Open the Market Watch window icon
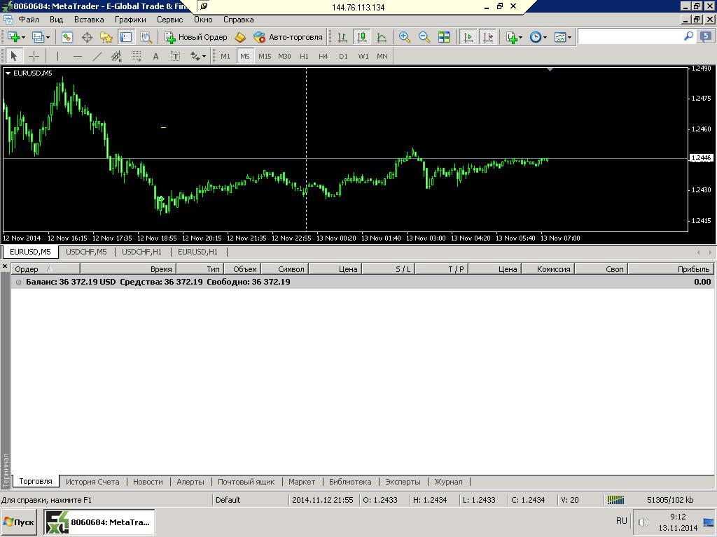 tap(67, 38)
